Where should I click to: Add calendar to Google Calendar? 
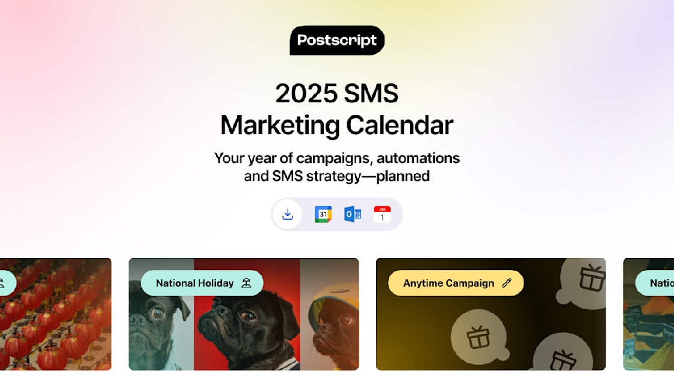coord(323,214)
